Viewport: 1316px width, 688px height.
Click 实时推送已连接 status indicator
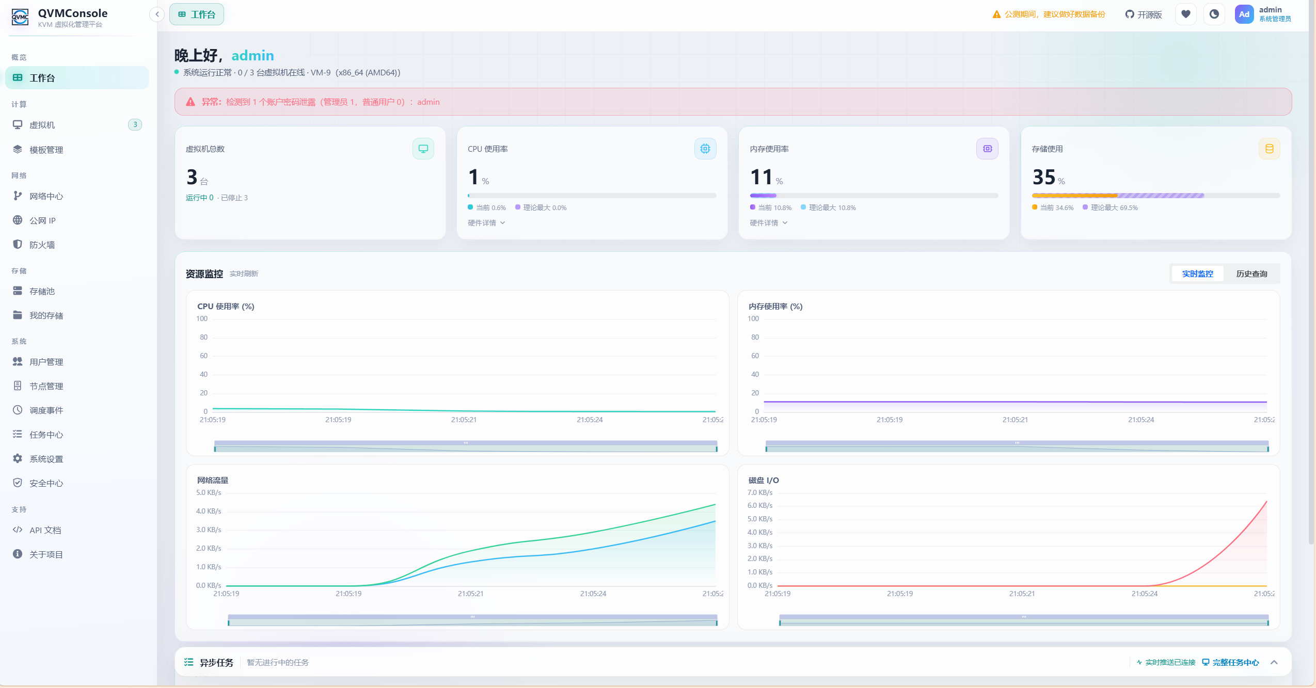pyautogui.click(x=1166, y=663)
